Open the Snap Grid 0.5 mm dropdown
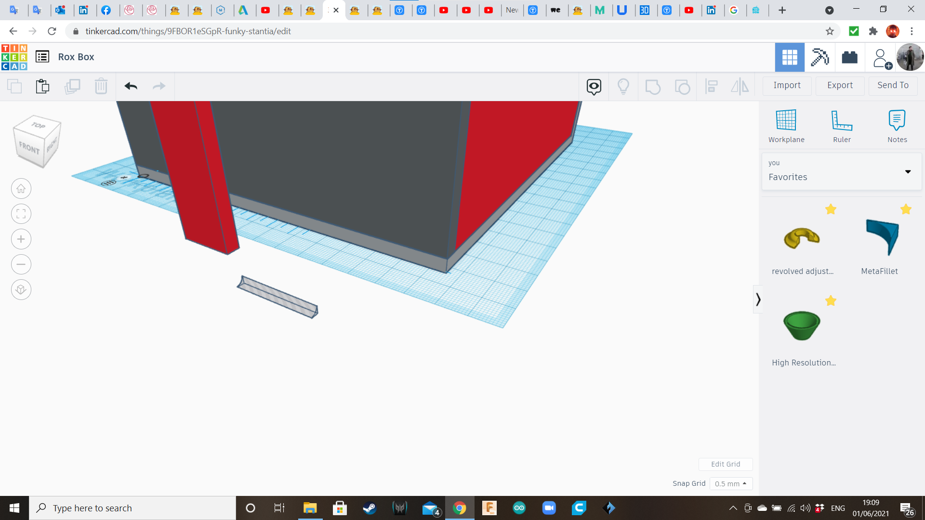 730,483
